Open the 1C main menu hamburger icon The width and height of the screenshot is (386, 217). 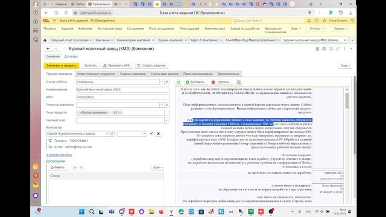pos(54,20)
